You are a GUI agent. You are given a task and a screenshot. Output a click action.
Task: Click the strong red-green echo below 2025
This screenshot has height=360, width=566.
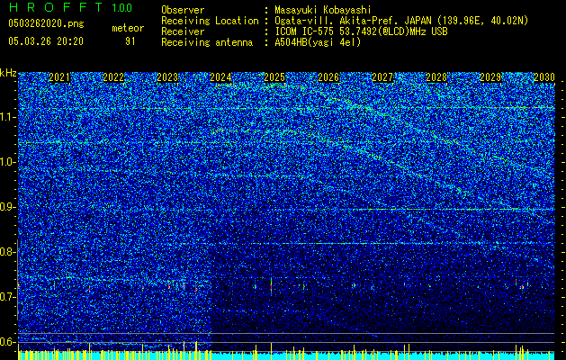[271, 287]
